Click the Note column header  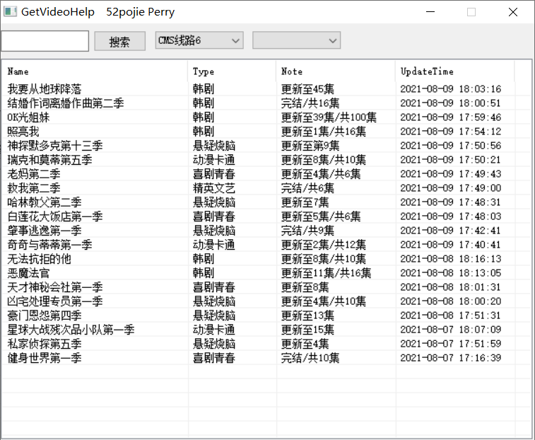[x=335, y=71]
